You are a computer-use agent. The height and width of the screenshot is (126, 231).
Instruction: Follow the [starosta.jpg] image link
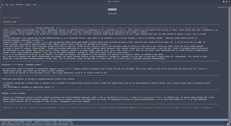[10, 22]
